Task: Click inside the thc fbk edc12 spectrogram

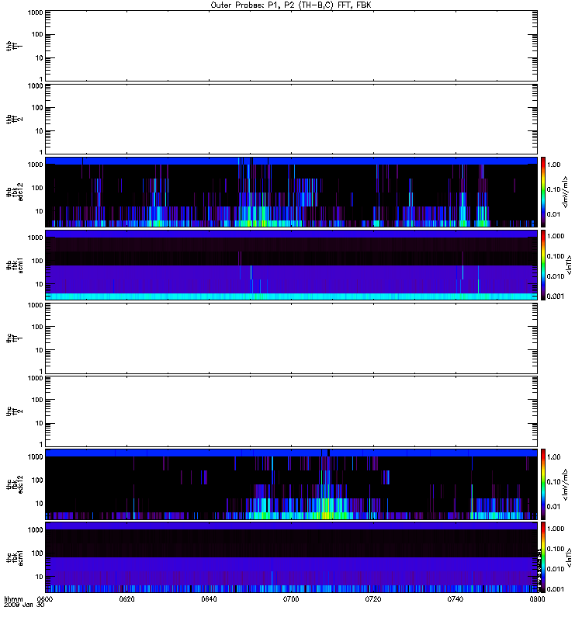Action: pos(291,484)
